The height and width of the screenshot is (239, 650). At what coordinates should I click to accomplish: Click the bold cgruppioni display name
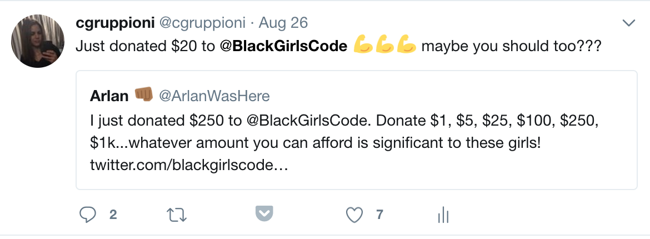(115, 23)
